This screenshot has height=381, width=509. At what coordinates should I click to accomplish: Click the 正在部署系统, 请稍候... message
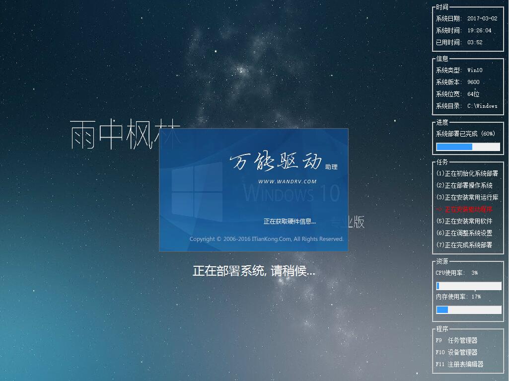254,271
